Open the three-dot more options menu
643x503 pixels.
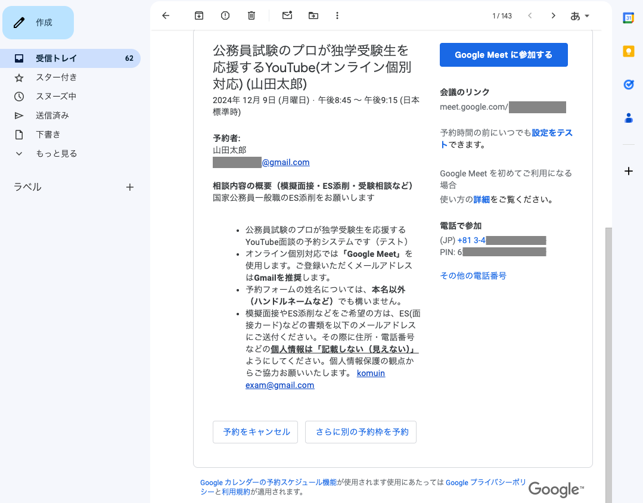(x=337, y=15)
